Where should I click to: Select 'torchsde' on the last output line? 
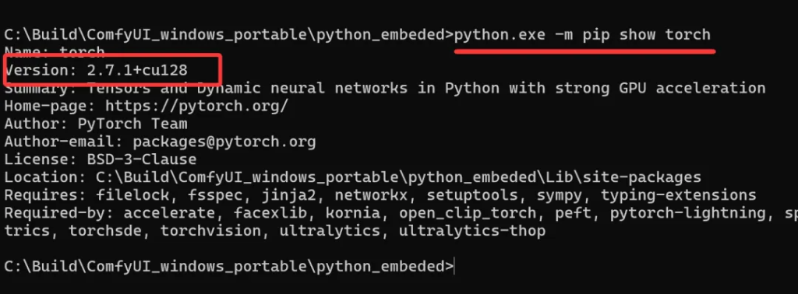point(105,230)
